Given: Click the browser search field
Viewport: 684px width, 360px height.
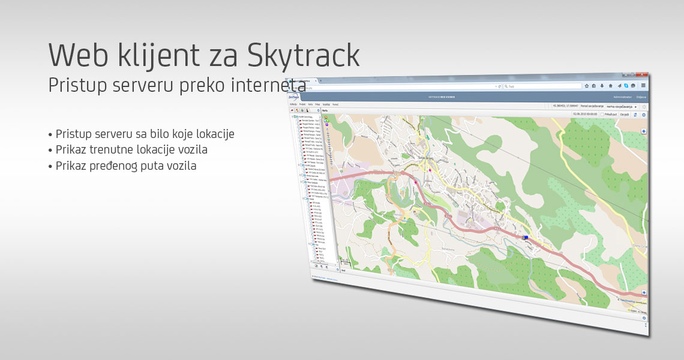Looking at the screenshot, I should [542, 86].
